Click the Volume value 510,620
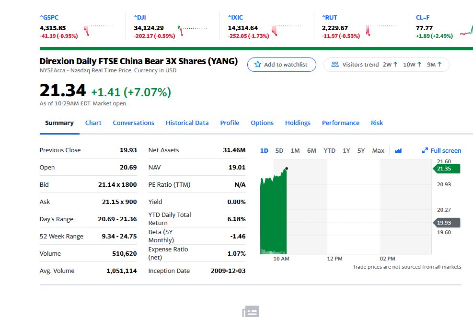This screenshot has height=317, width=473. click(124, 253)
